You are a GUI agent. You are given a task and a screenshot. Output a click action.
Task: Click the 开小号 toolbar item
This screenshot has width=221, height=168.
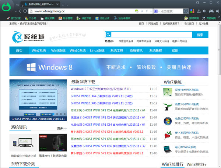[31, 18]
